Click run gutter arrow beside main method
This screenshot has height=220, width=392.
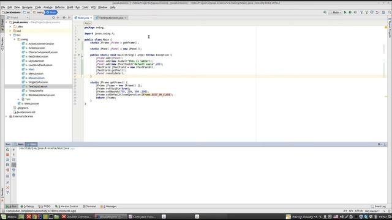click(x=79, y=55)
